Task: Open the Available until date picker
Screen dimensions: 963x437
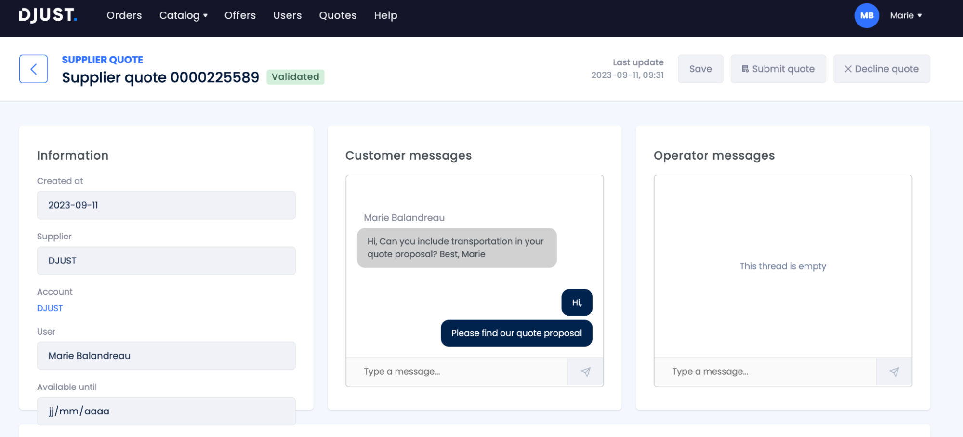Action: pos(166,411)
